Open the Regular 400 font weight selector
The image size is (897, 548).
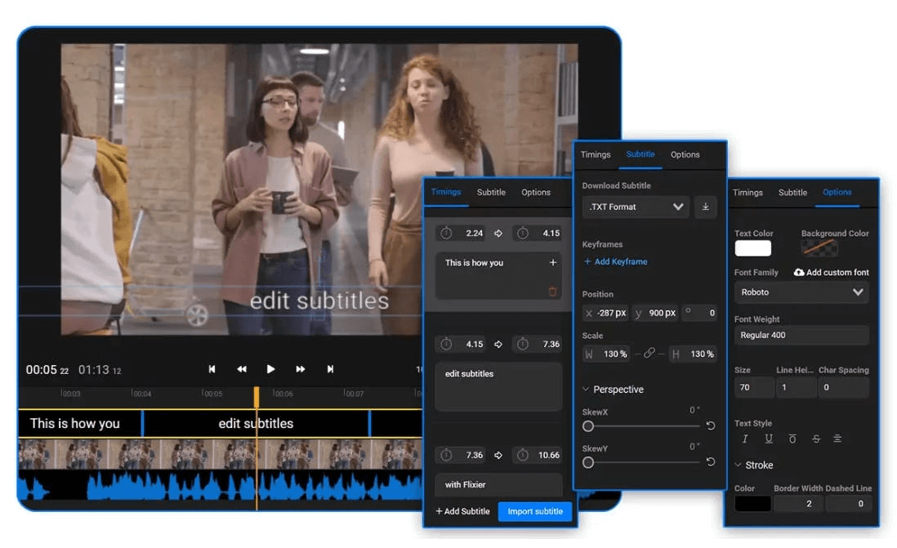[801, 335]
